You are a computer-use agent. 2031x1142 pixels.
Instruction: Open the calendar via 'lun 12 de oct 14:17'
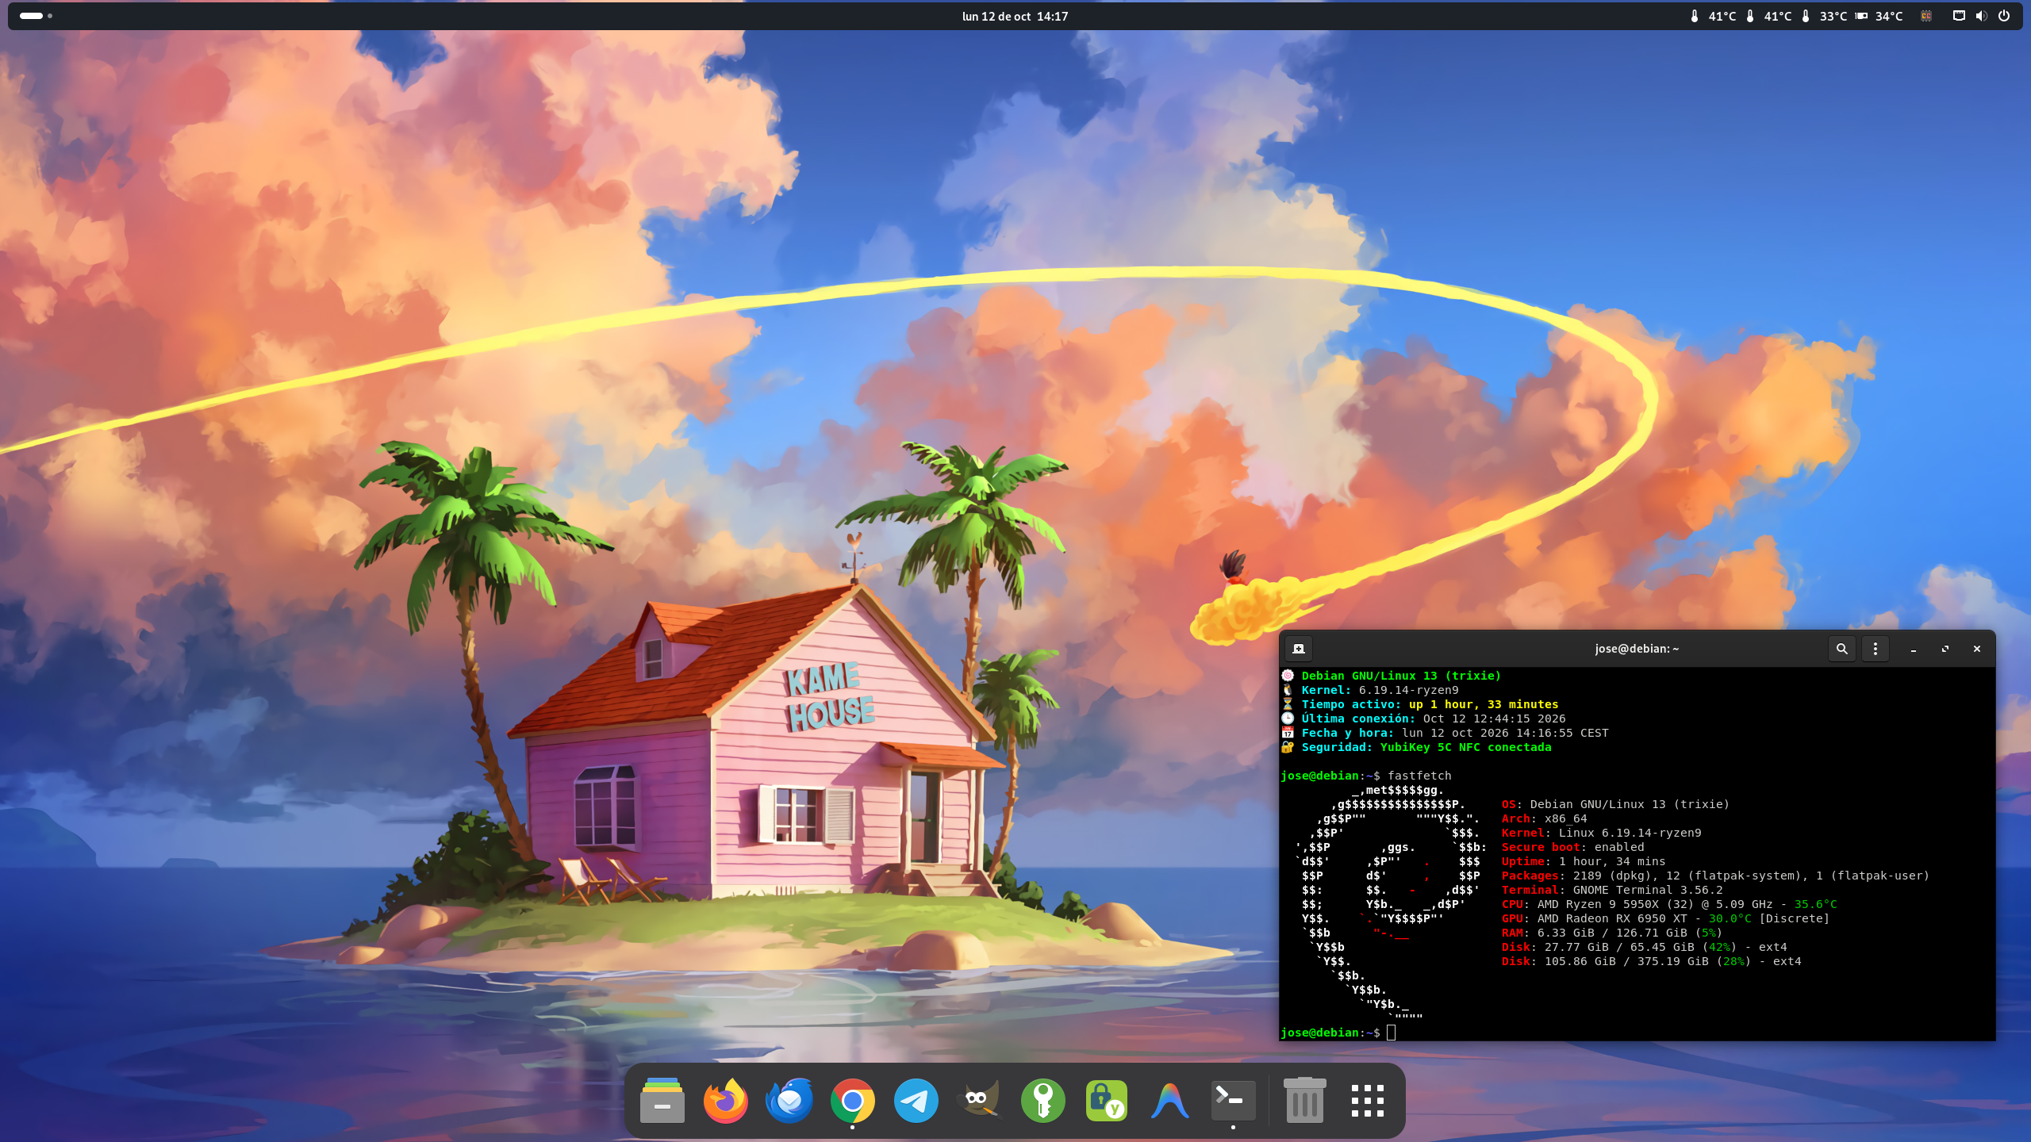coord(1015,16)
